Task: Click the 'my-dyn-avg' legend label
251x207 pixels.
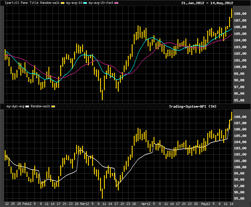Action: tap(15, 106)
